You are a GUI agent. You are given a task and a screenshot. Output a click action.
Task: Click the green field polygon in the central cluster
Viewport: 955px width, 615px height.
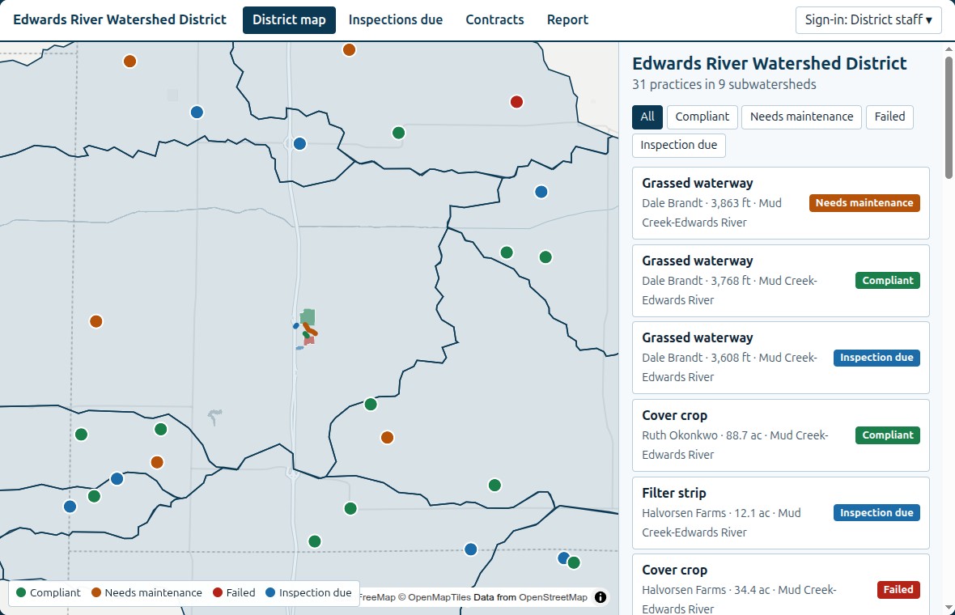308,316
